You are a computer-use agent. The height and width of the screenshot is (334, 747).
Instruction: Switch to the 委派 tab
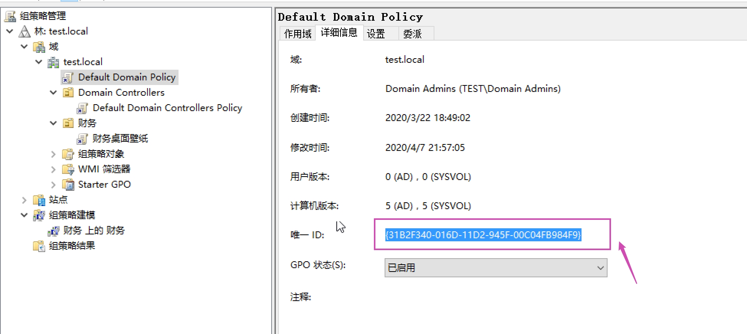pos(412,34)
